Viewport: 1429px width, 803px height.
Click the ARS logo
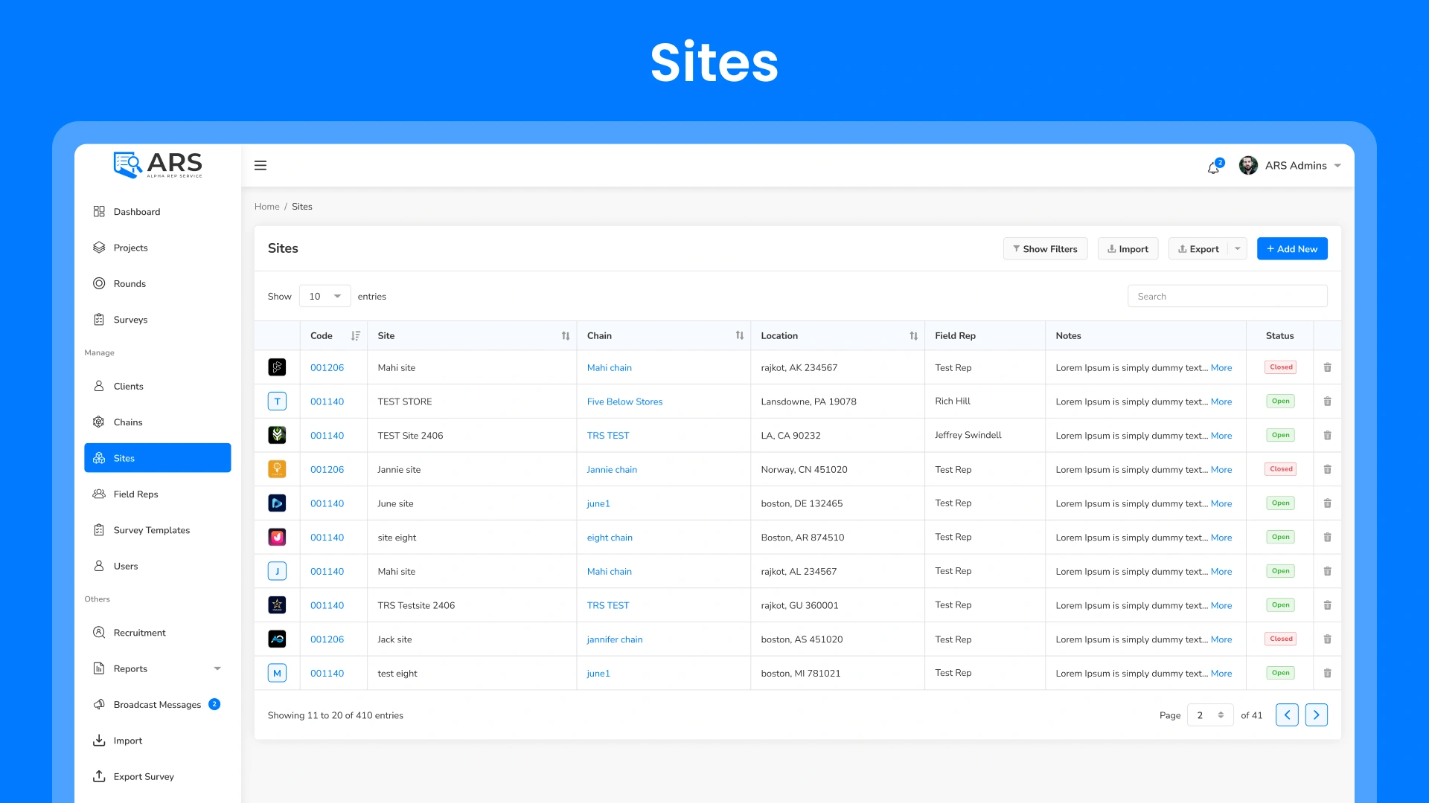click(x=158, y=164)
